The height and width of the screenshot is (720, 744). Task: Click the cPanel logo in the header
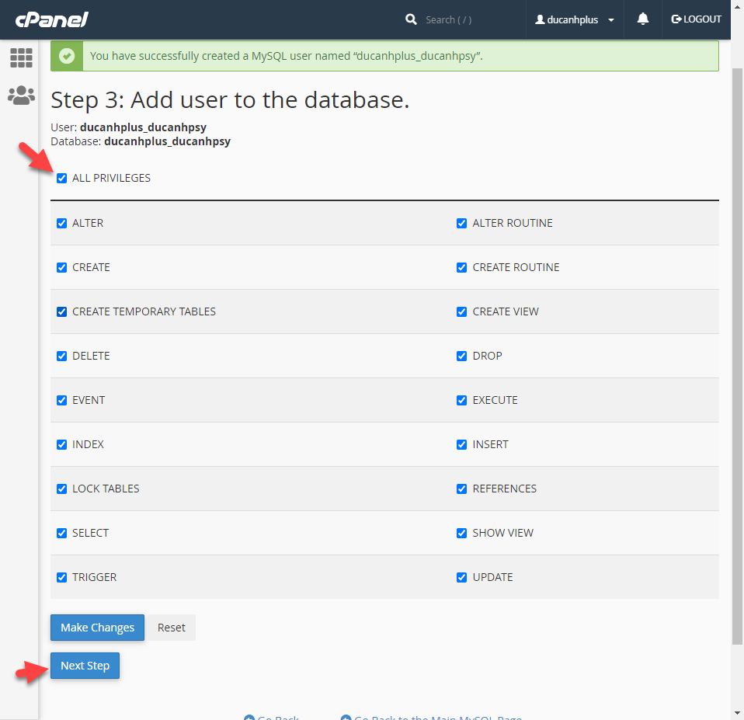coord(50,19)
